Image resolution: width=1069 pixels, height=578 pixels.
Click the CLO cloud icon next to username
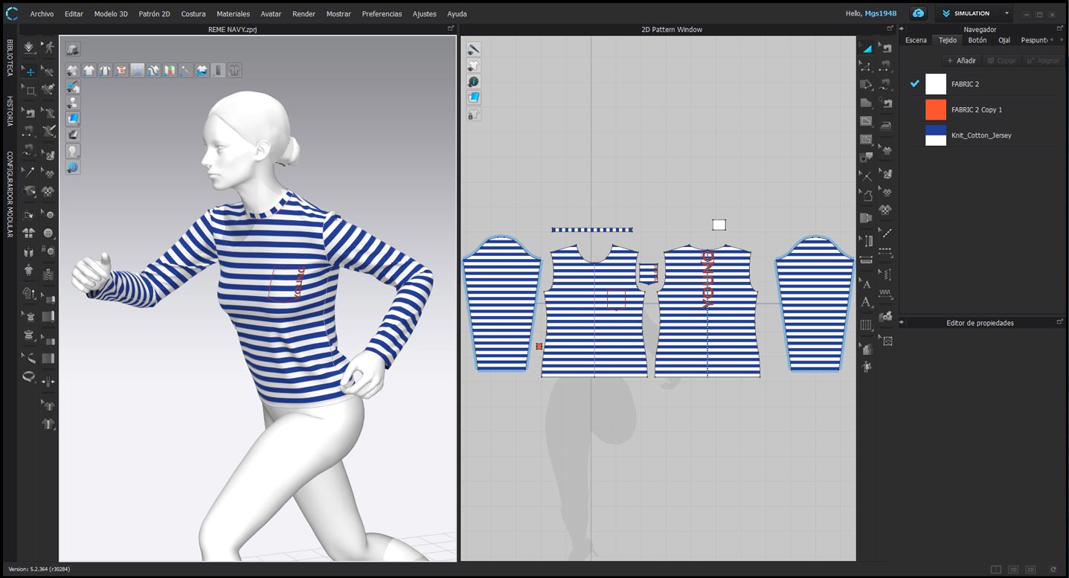919,13
